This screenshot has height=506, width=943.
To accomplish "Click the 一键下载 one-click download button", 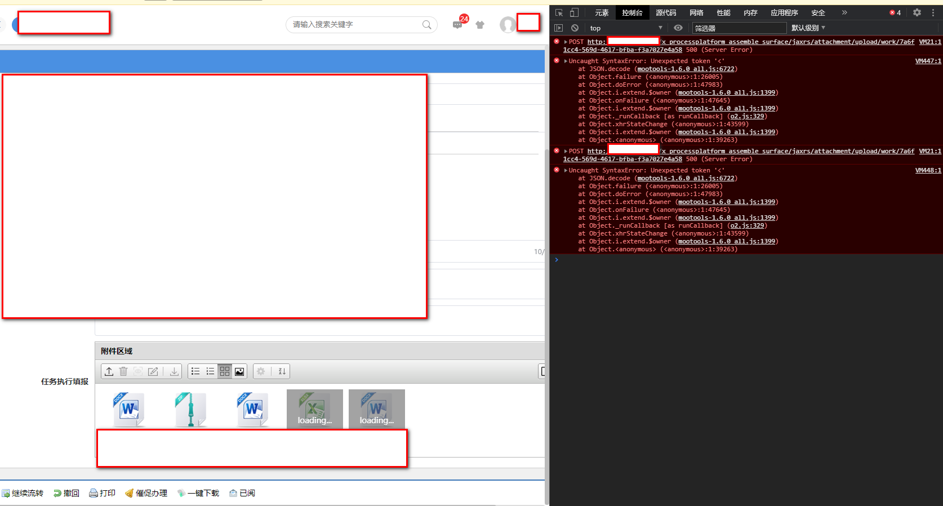I will pyautogui.click(x=198, y=493).
